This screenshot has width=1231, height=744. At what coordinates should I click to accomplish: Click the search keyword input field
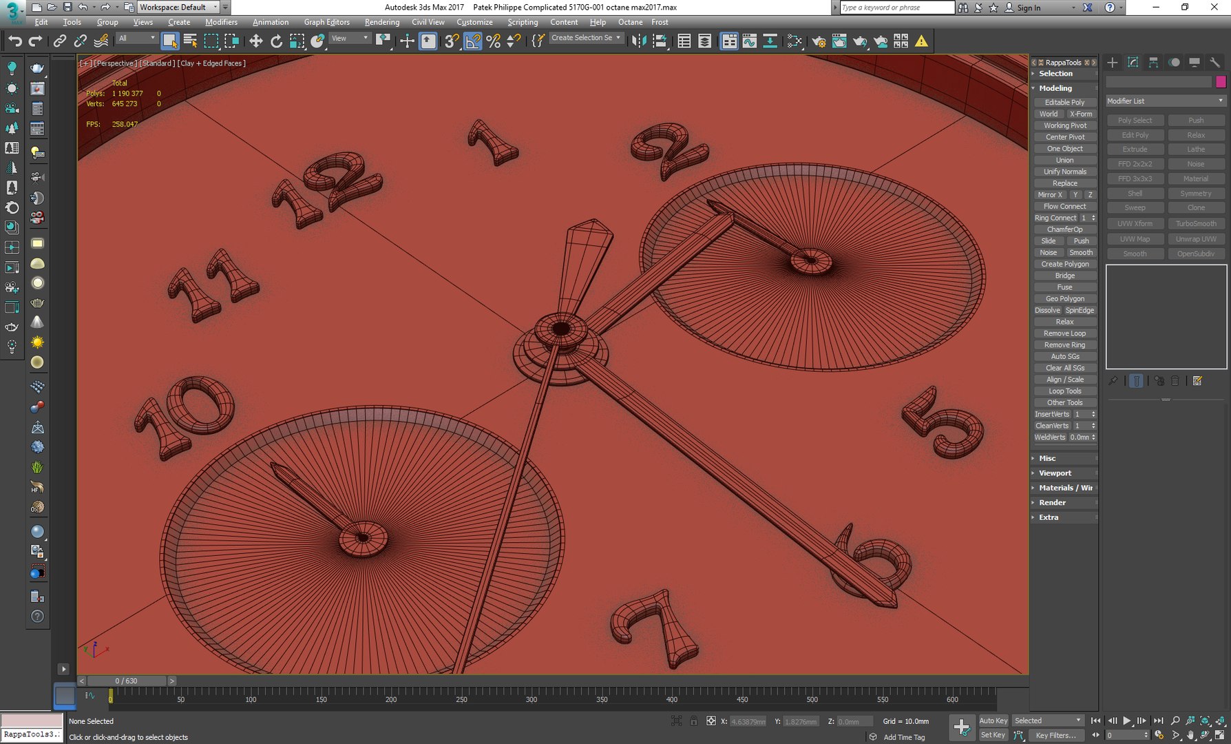[897, 8]
